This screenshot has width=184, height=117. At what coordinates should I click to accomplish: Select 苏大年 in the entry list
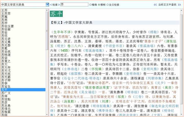(x=6, y=67)
